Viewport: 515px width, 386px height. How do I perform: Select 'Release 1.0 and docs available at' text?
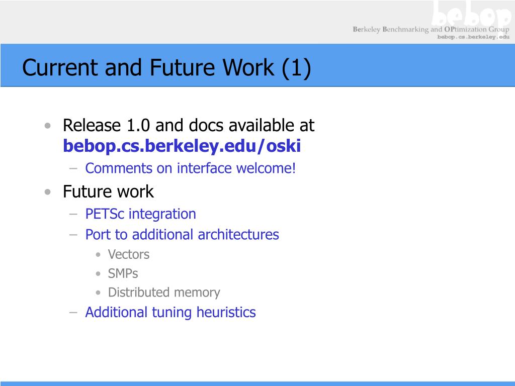(189, 125)
